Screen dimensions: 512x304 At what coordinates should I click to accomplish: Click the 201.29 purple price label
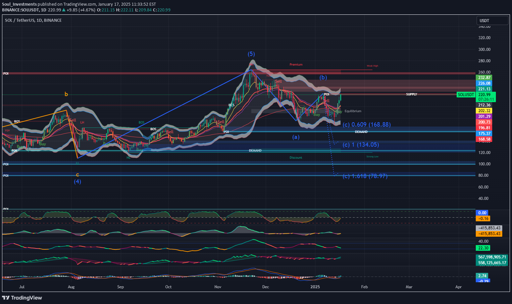484,117
